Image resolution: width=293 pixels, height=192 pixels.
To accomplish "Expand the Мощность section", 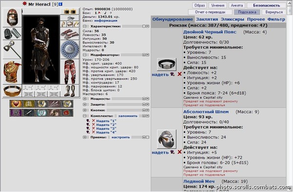I will coord(84,98).
